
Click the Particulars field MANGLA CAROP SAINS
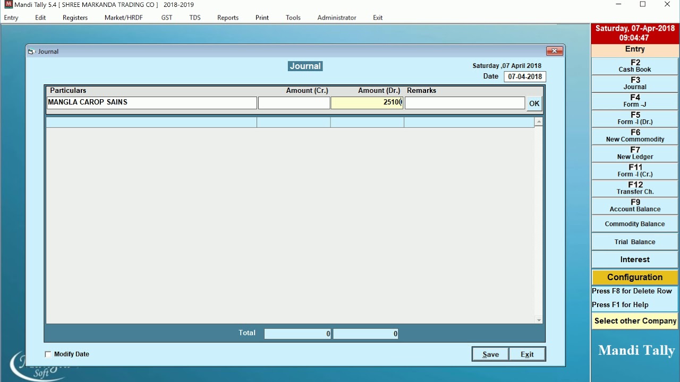tap(152, 103)
